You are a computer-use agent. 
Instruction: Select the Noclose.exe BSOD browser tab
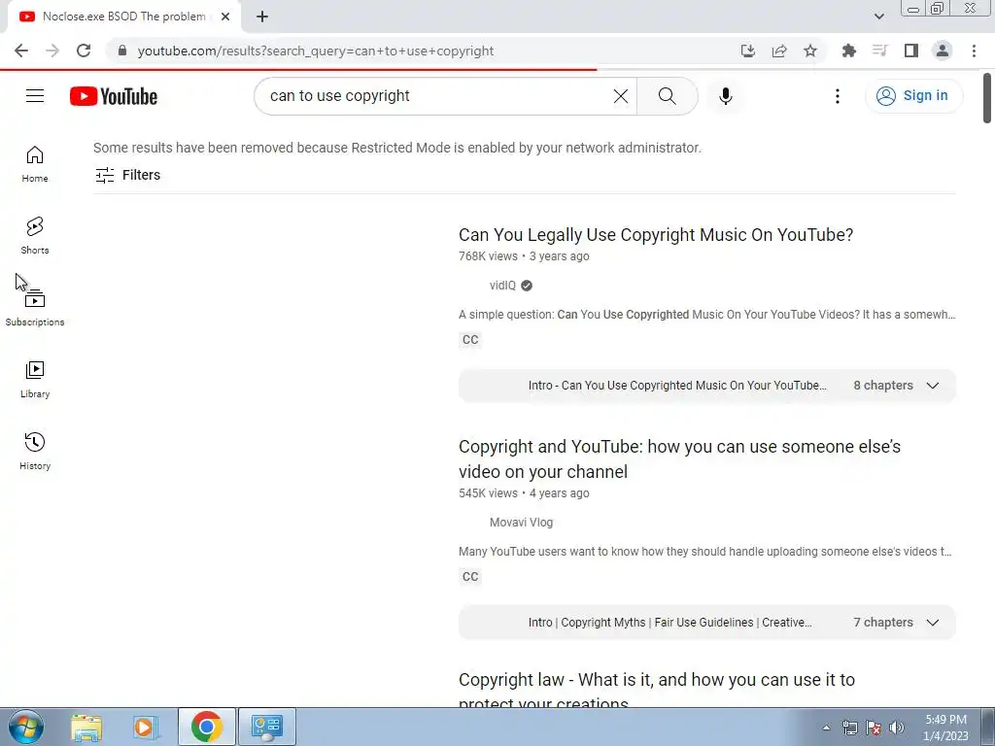pos(123,17)
